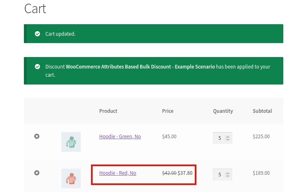Open the green hoodie product thumbnail
287x192 pixels.
(71, 142)
